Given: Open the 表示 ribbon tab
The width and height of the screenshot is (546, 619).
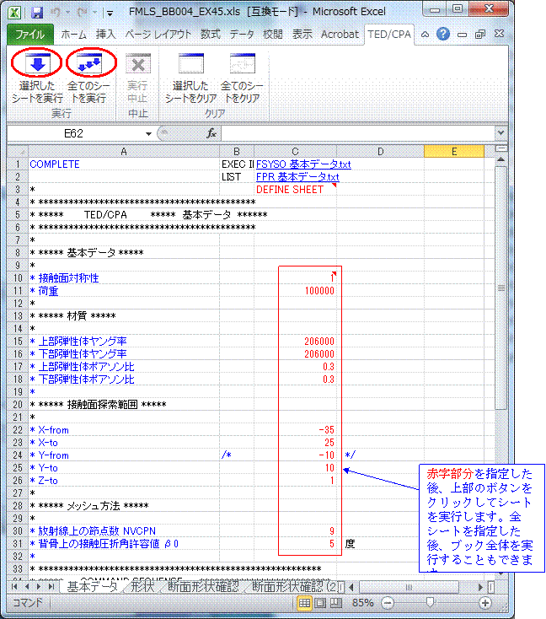Looking at the screenshot, I should click(302, 35).
